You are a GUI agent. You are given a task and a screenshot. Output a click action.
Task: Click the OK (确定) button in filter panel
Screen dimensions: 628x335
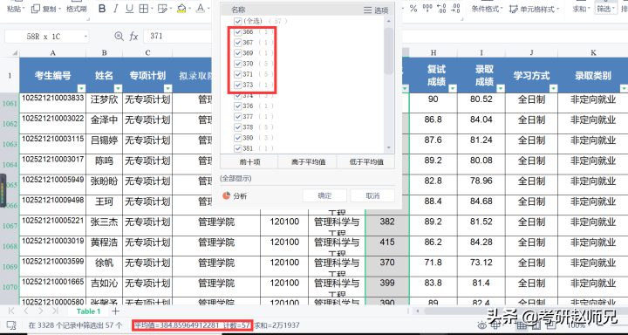(x=324, y=195)
